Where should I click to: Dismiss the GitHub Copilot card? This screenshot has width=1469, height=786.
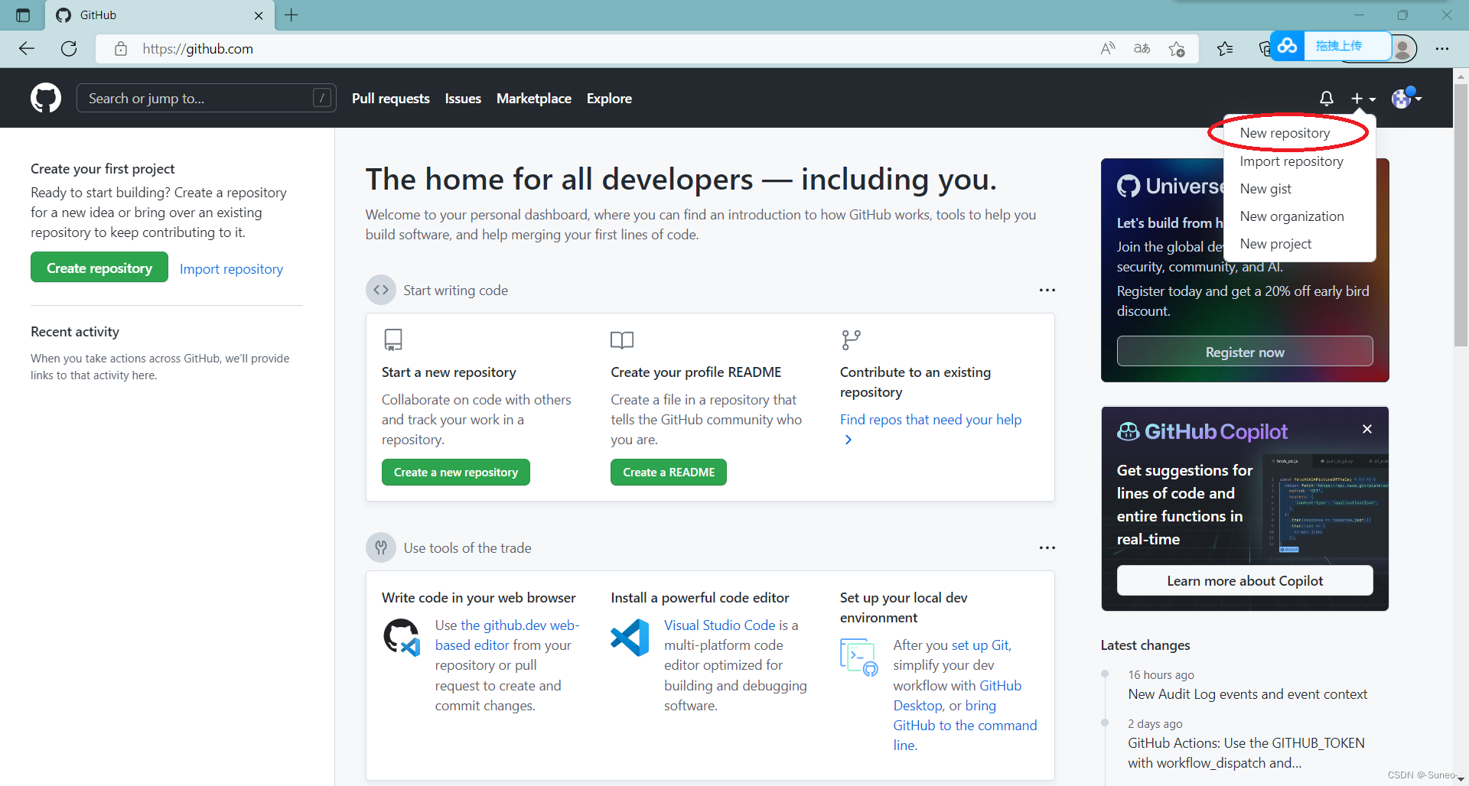[1367, 429]
